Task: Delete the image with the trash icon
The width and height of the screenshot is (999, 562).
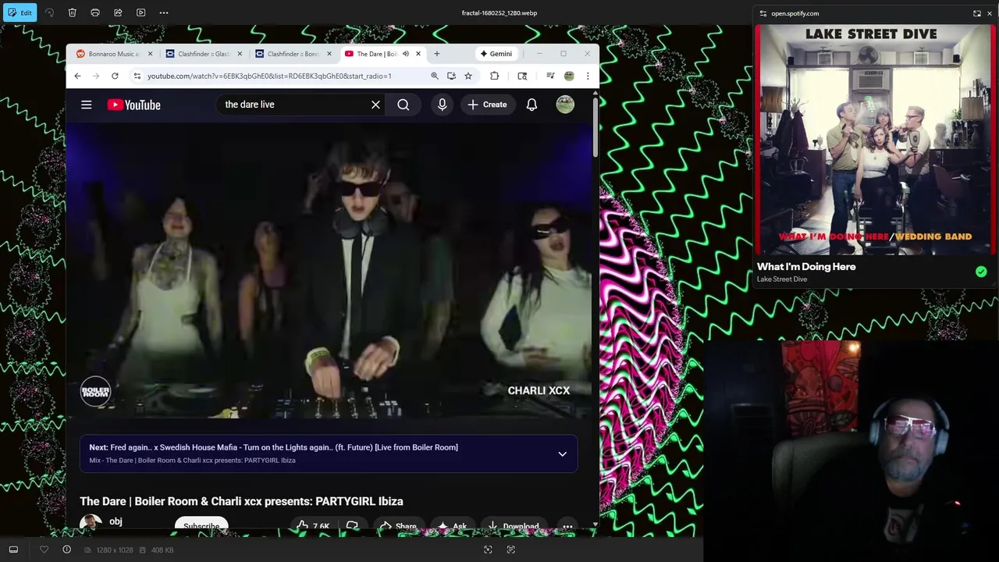Action: [x=72, y=12]
